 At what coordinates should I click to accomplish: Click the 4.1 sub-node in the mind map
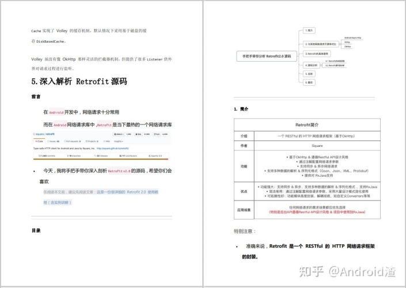click(335, 61)
